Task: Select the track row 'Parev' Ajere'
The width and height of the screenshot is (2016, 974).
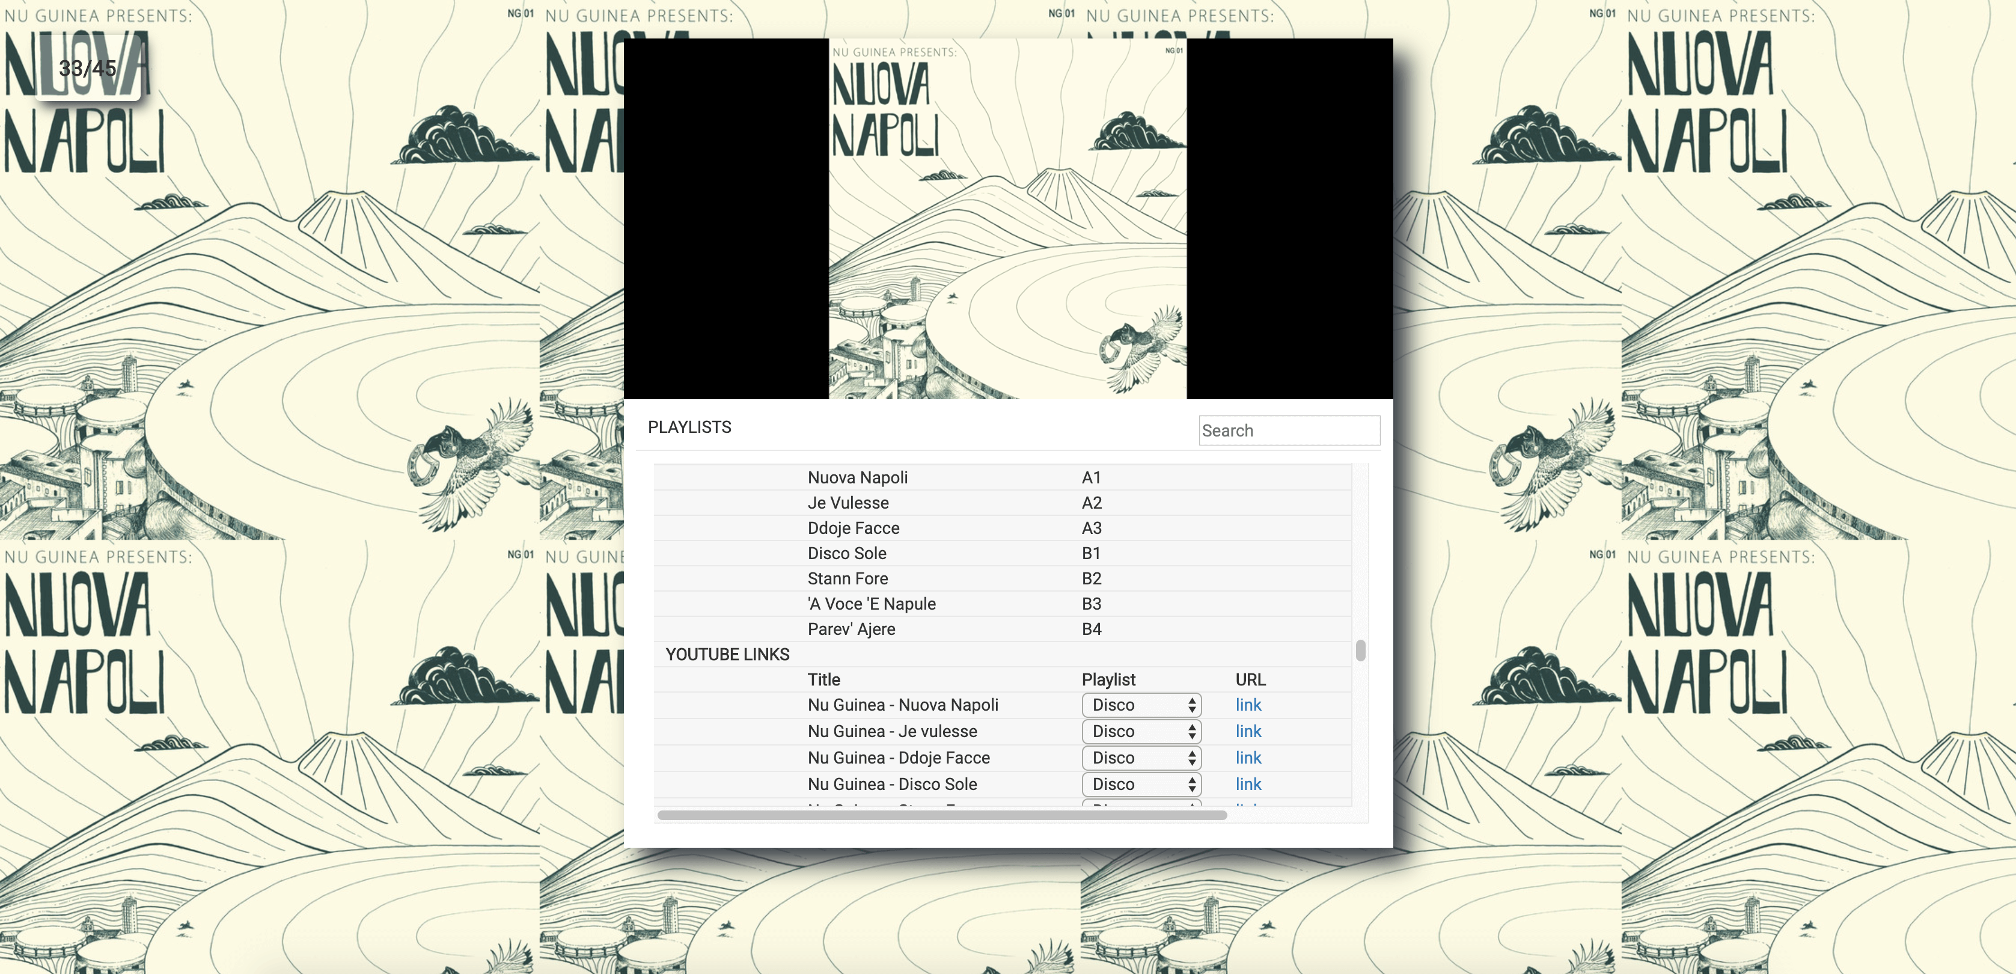Action: pos(1003,629)
